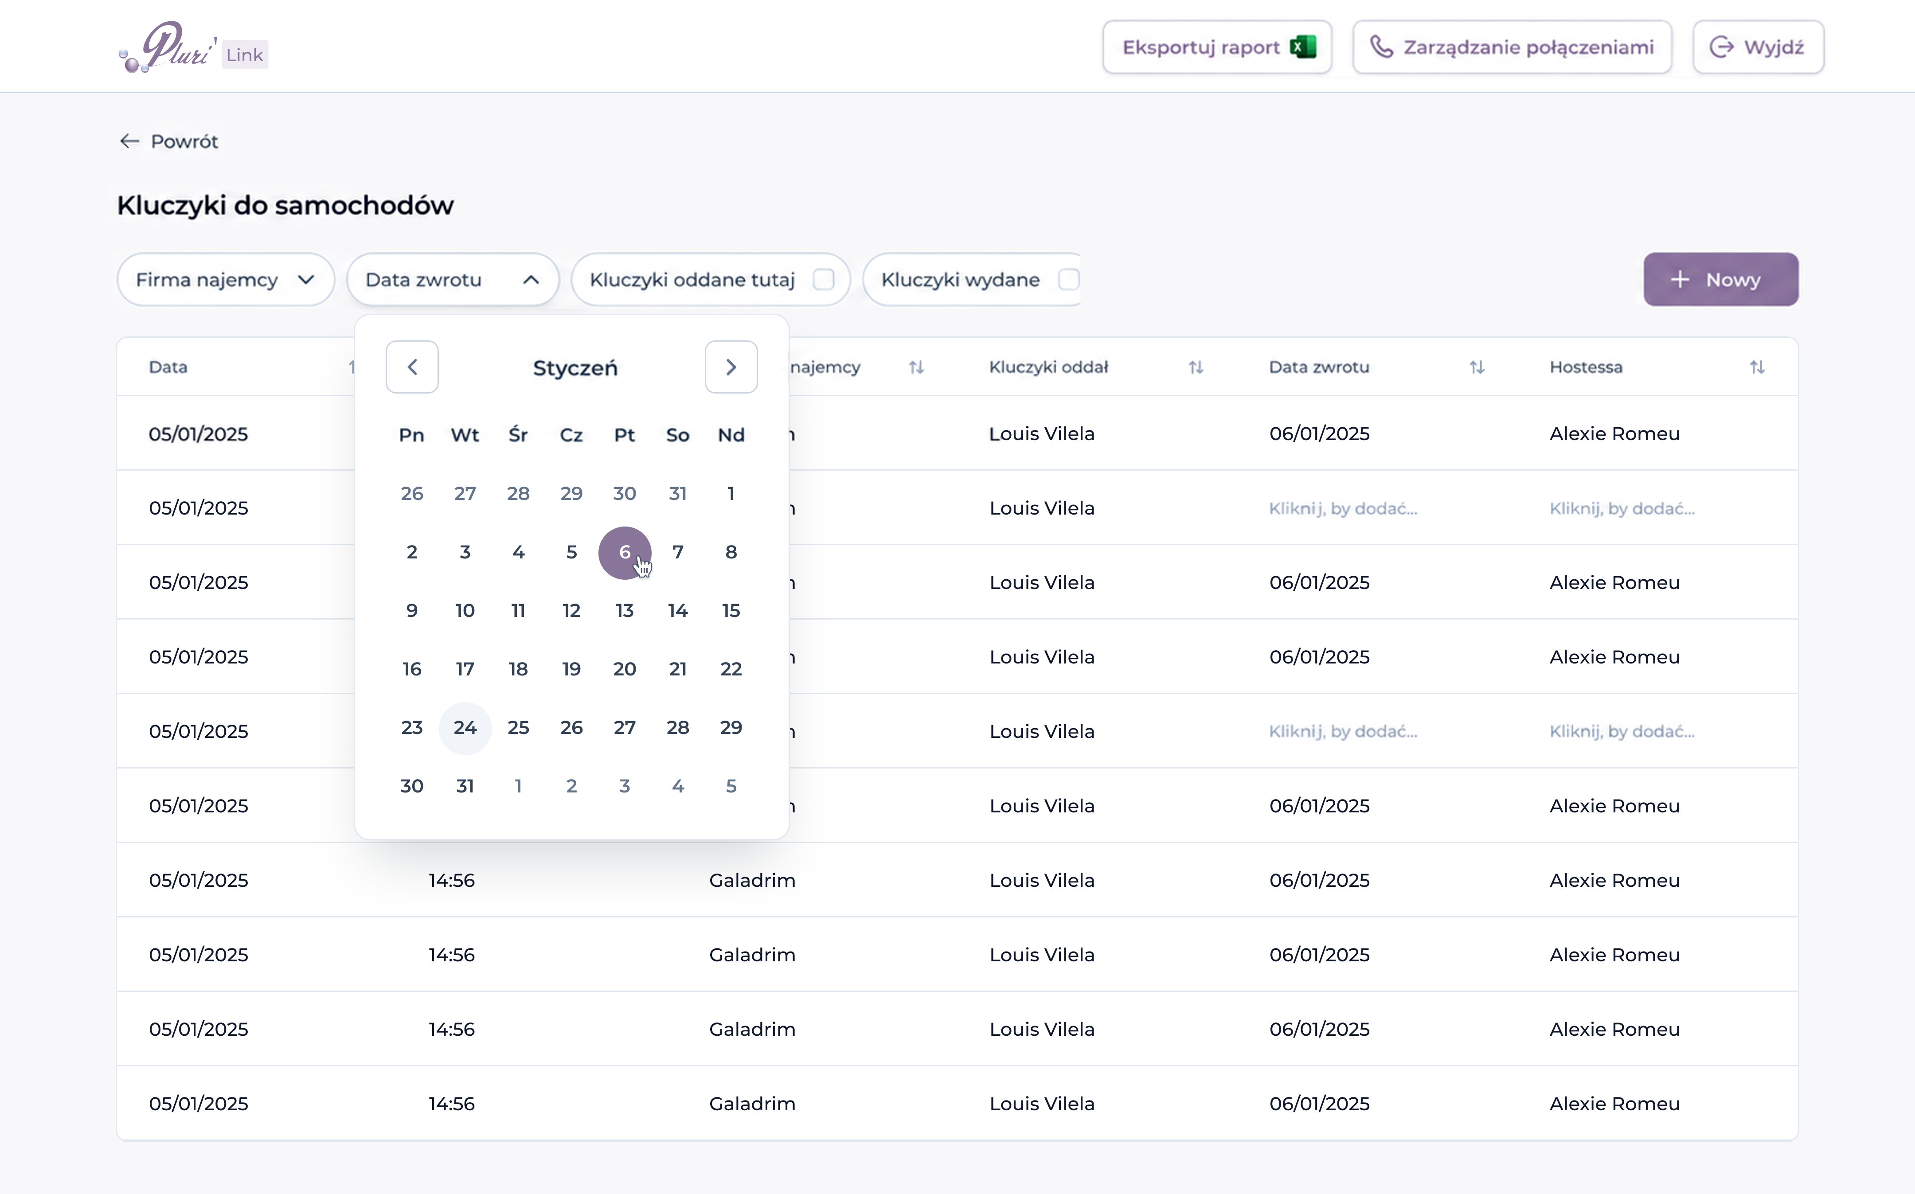Go back via Powrót link
This screenshot has height=1194, width=1915.
[x=169, y=141]
